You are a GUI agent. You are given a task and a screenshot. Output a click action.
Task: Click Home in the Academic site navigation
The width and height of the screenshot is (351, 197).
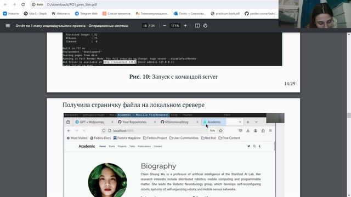pos(103,146)
